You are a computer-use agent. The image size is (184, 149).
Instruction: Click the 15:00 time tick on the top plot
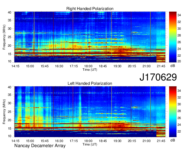[30, 66]
